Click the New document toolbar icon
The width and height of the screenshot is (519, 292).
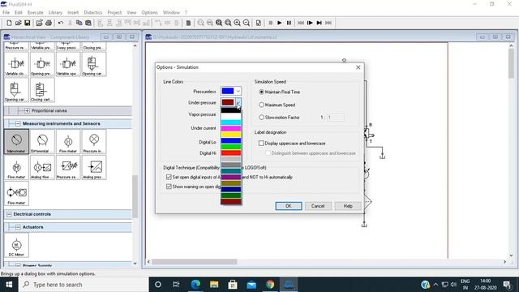[x=9, y=23]
